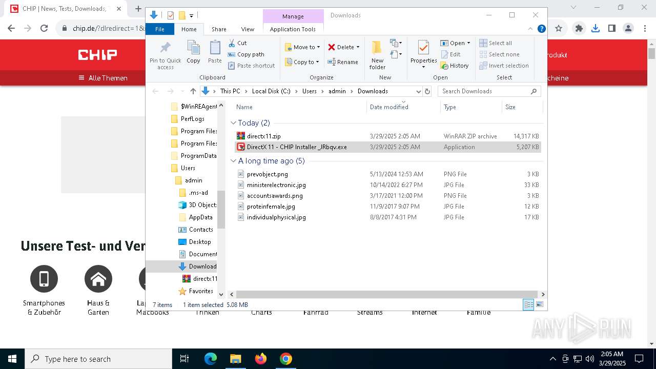Screen dimensions: 656x369
Task: Open the Open button dropdown arrow
Action: pyautogui.click(x=468, y=43)
